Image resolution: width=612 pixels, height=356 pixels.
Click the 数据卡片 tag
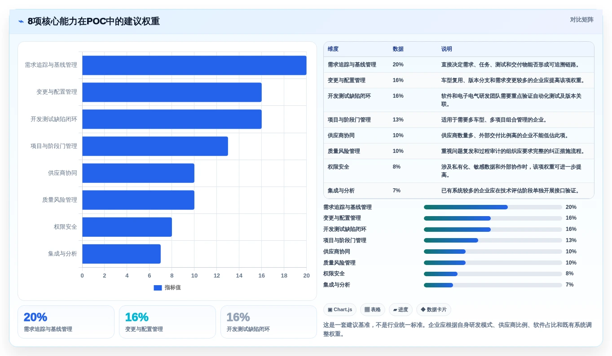[434, 310]
